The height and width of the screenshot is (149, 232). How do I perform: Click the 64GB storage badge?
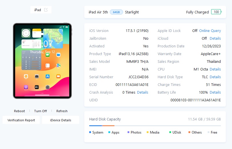pos(116,12)
